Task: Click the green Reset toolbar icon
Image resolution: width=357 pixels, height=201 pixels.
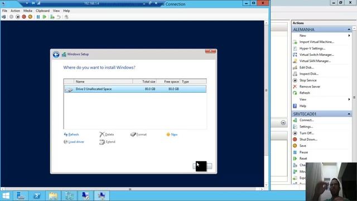Action: click(45, 17)
